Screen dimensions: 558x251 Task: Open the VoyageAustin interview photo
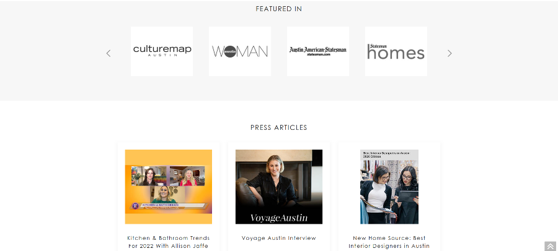pyautogui.click(x=279, y=187)
